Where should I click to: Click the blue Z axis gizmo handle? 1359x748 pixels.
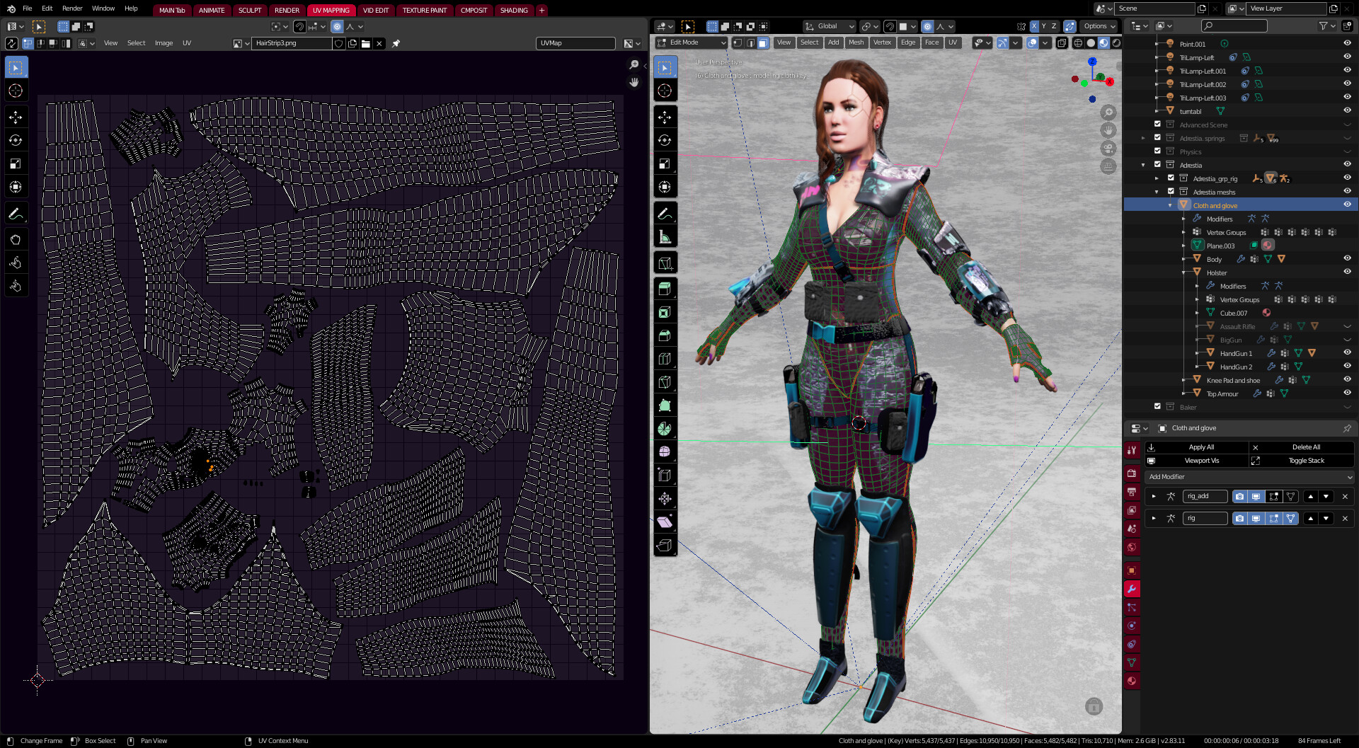pyautogui.click(x=1092, y=62)
